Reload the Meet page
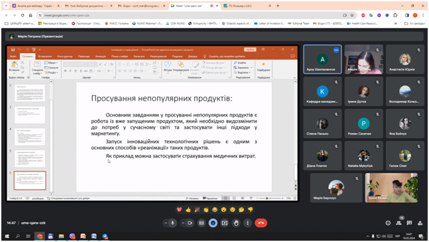Viewport: 429px width, 242px height. [x=23, y=15]
